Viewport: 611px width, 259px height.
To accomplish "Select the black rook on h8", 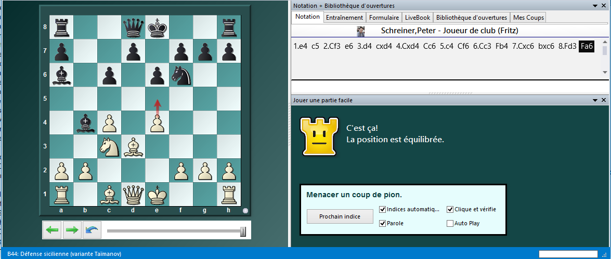I will [229, 27].
